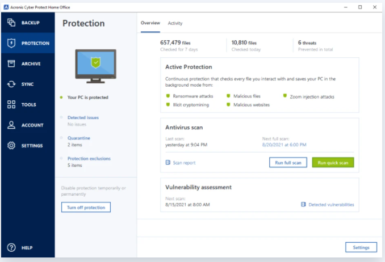Click Run full scan button
The image size is (385, 262).
[x=288, y=162]
